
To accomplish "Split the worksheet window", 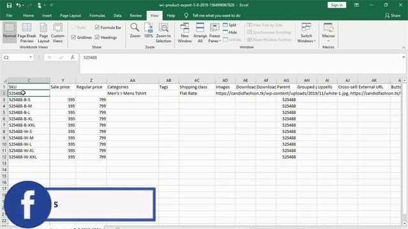I will 229,25.
